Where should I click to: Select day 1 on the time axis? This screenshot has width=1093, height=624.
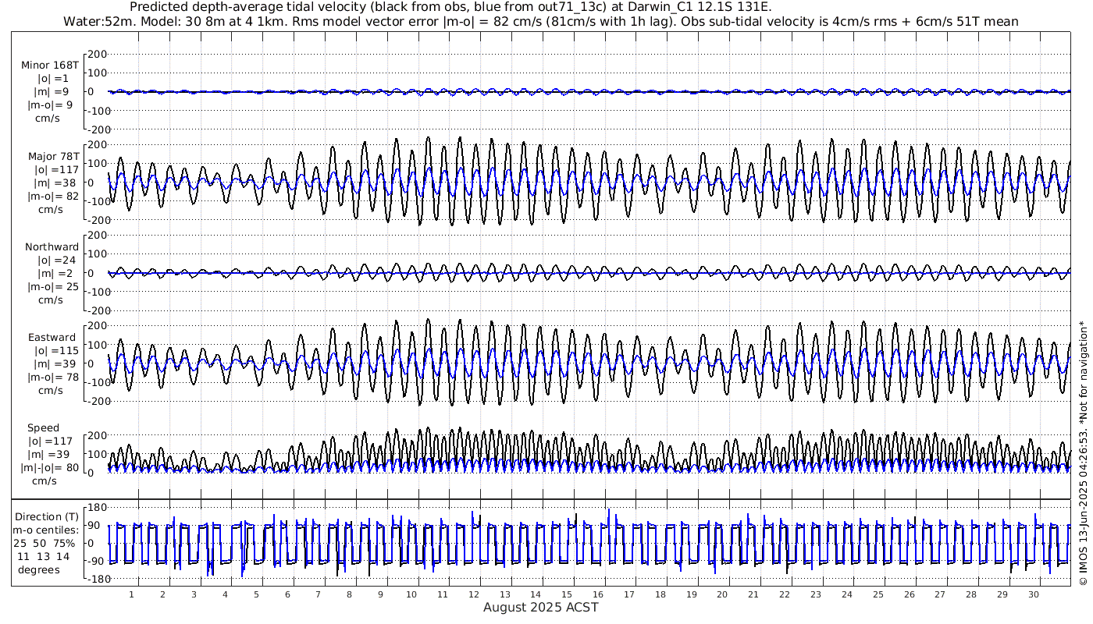(131, 594)
